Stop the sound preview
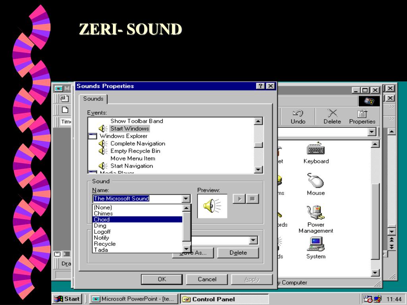The height and width of the screenshot is (305, 407). [x=252, y=199]
